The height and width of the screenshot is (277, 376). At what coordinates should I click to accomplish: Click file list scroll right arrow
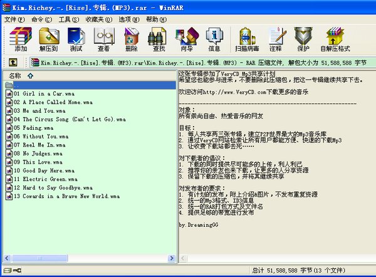coord(172,258)
